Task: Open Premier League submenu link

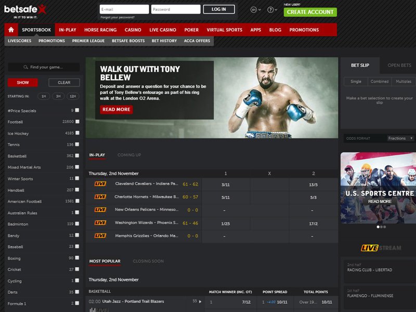Action: coord(88,41)
